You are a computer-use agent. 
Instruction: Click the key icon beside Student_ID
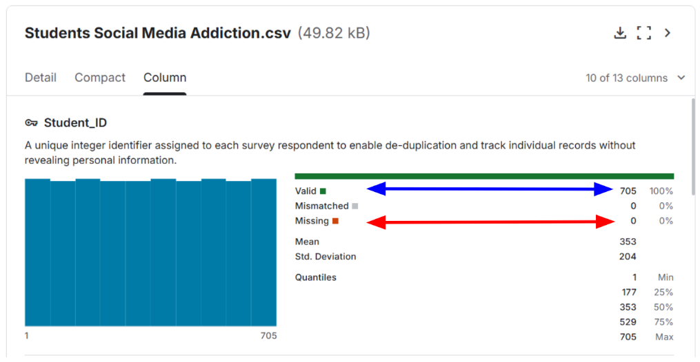[x=31, y=123]
